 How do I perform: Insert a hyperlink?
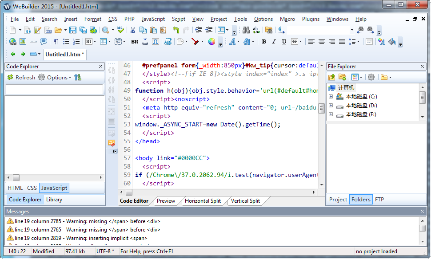click(x=12, y=41)
